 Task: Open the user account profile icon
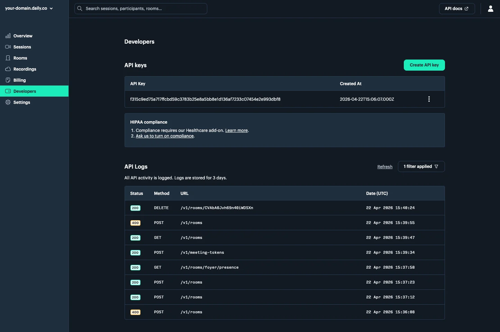click(490, 9)
